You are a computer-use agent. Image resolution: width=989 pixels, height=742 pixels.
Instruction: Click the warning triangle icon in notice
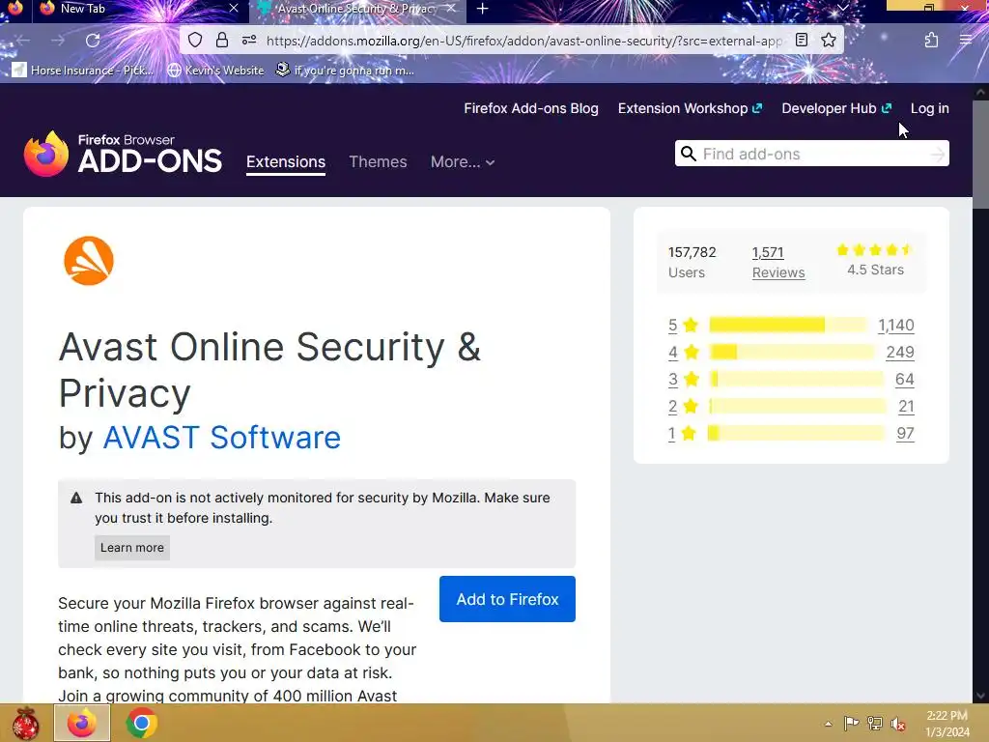click(x=76, y=498)
